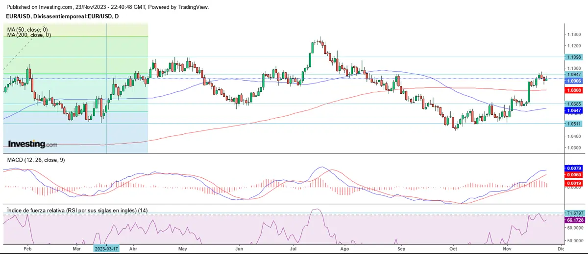Click the 71.6797 RSI upper band label
This screenshot has width=588, height=254.
coord(574,213)
